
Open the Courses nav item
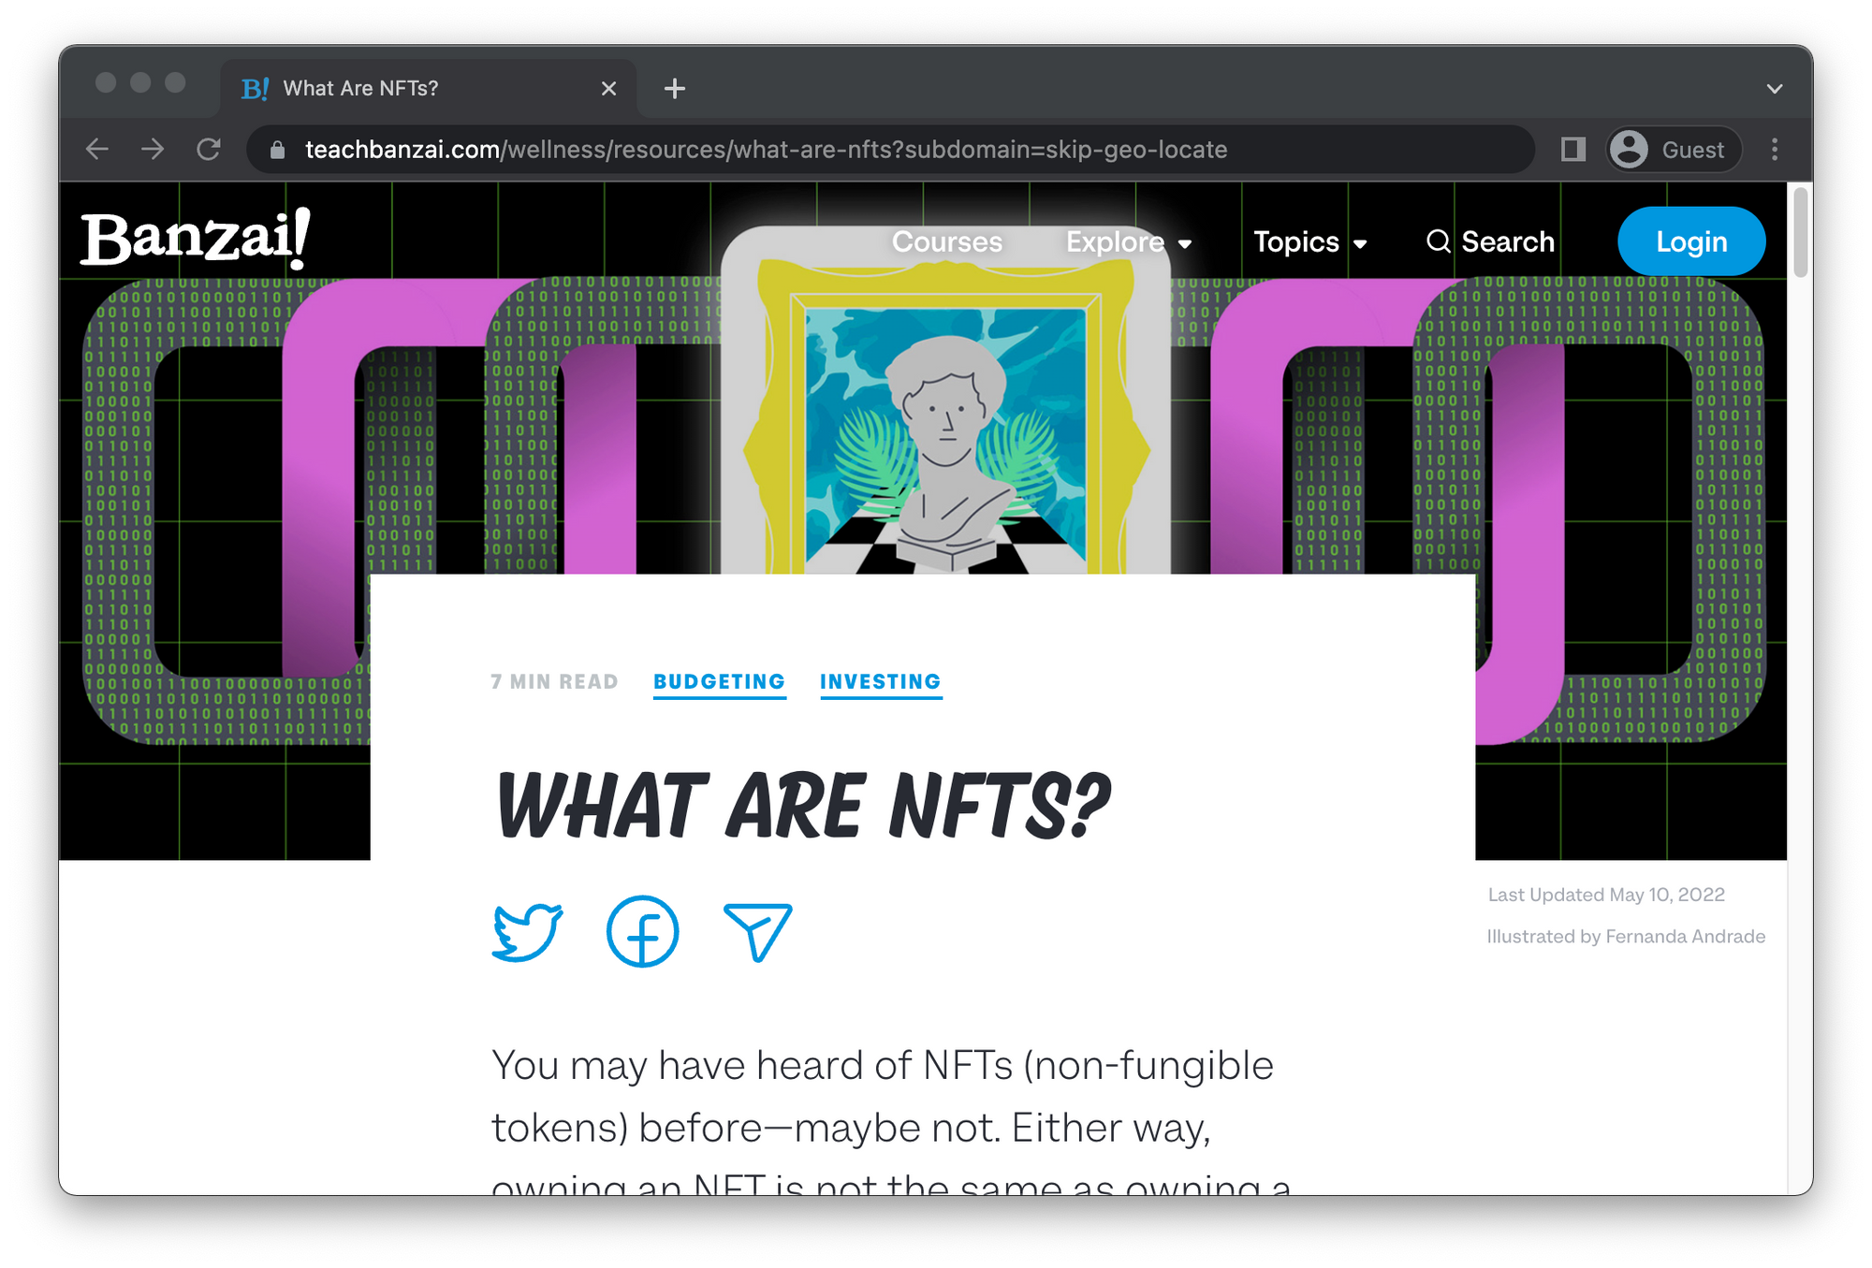click(x=946, y=242)
